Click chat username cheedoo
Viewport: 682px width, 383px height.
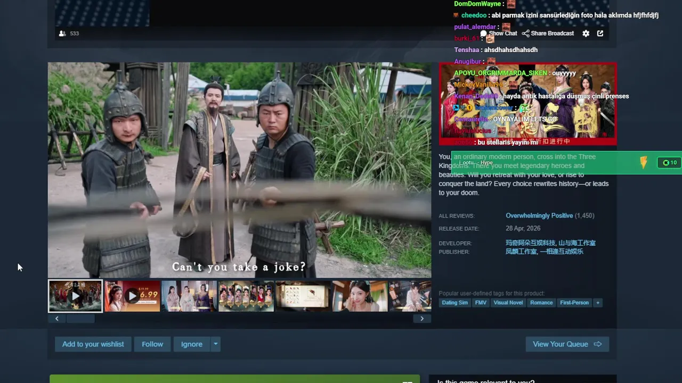(474, 15)
